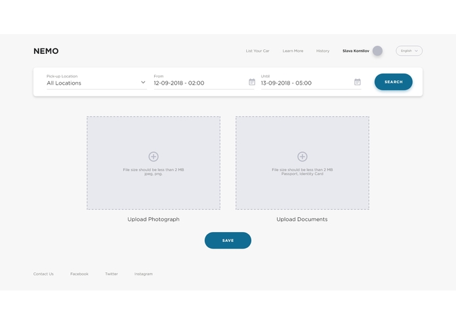Click the SEARCH button
The width and height of the screenshot is (456, 324).
click(393, 82)
